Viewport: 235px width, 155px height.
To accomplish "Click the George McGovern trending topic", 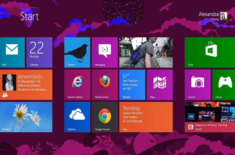I will click(x=133, y=113).
